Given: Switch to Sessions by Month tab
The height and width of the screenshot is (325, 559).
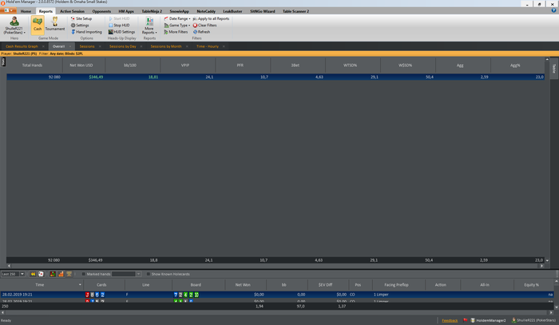Looking at the screenshot, I should [166, 46].
